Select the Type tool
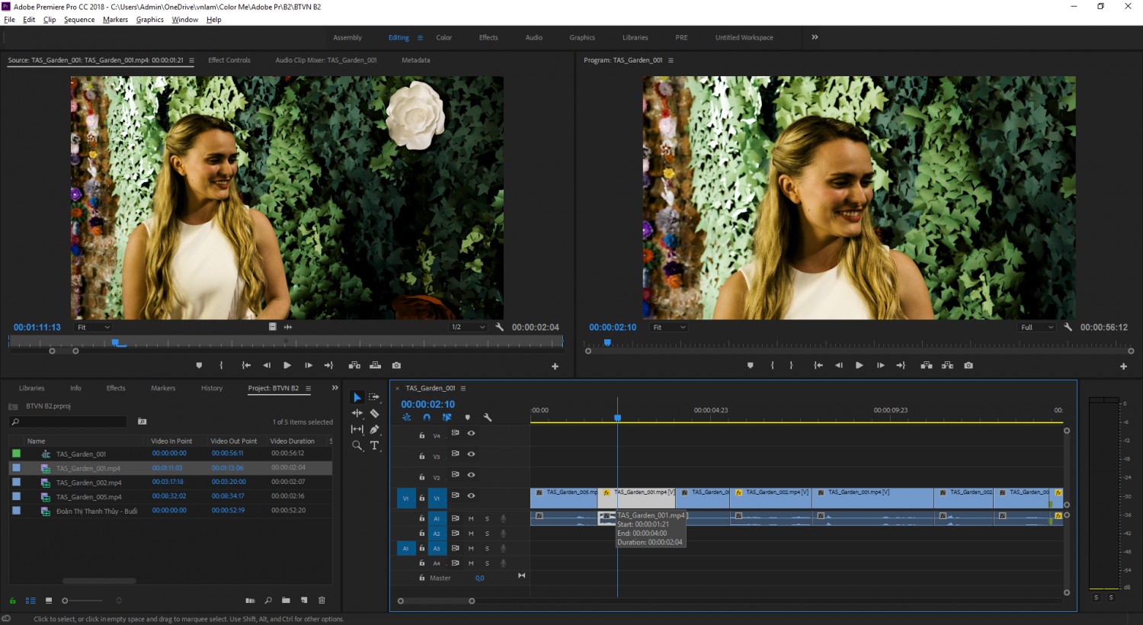Viewport: 1143px width, 625px height. click(374, 445)
